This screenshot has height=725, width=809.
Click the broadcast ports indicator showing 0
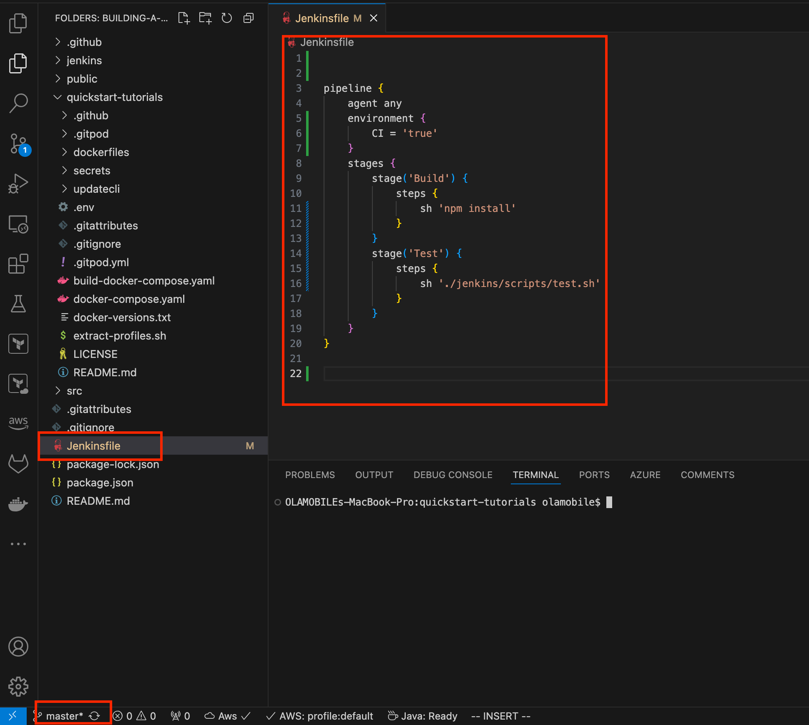[180, 716]
